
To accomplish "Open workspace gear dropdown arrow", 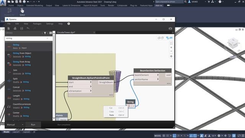I will coord(222,136).
